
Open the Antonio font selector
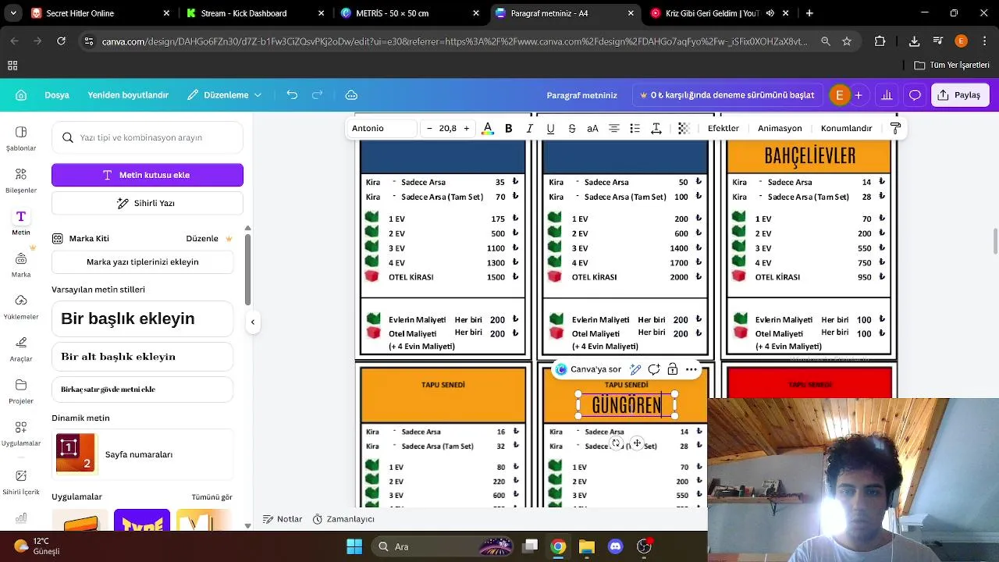[382, 128]
